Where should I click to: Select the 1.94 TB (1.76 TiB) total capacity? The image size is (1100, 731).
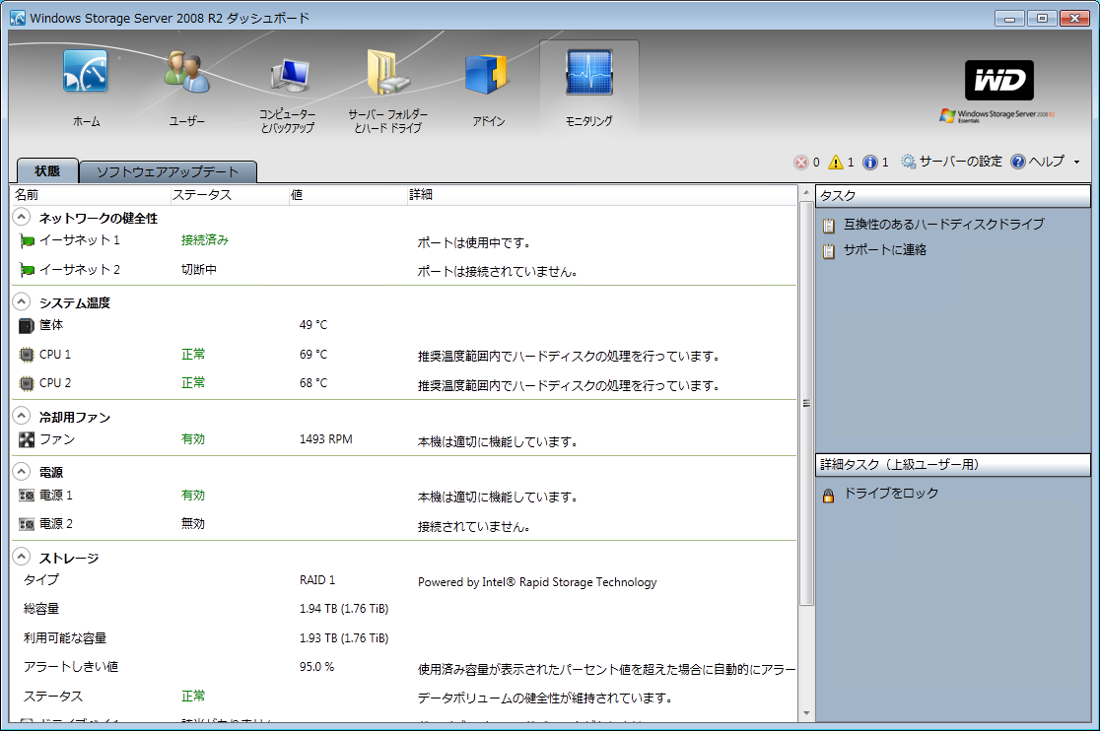344,609
